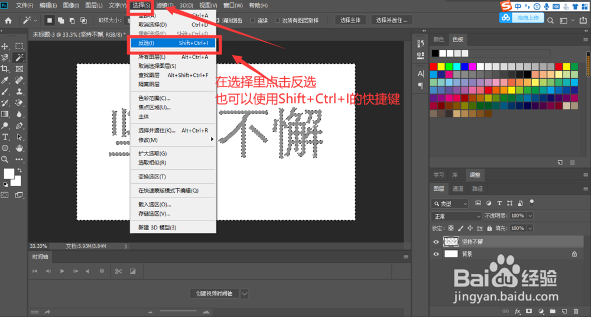Click the search icon in top right
Screen dimensions: 591x317
pyautogui.click(x=550, y=20)
